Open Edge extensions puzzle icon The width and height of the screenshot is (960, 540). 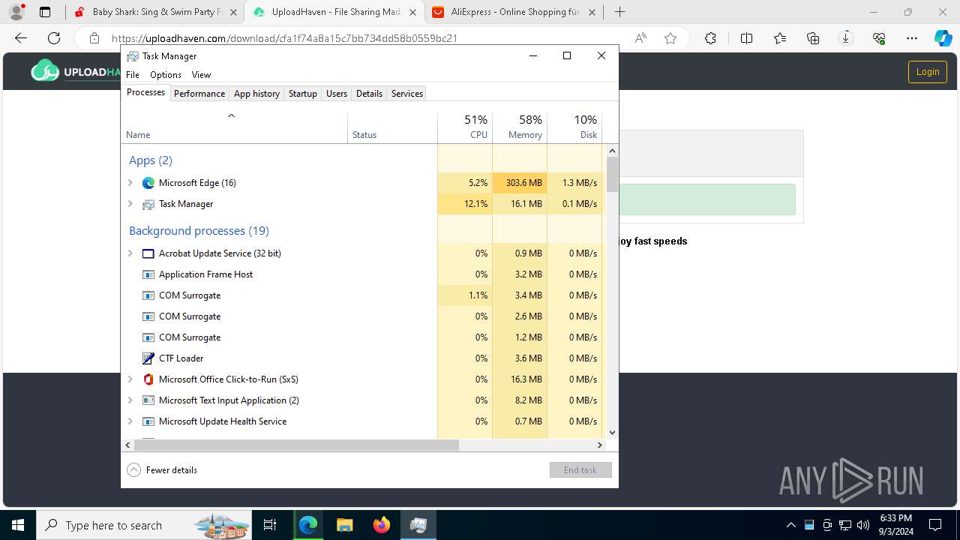[x=710, y=38]
